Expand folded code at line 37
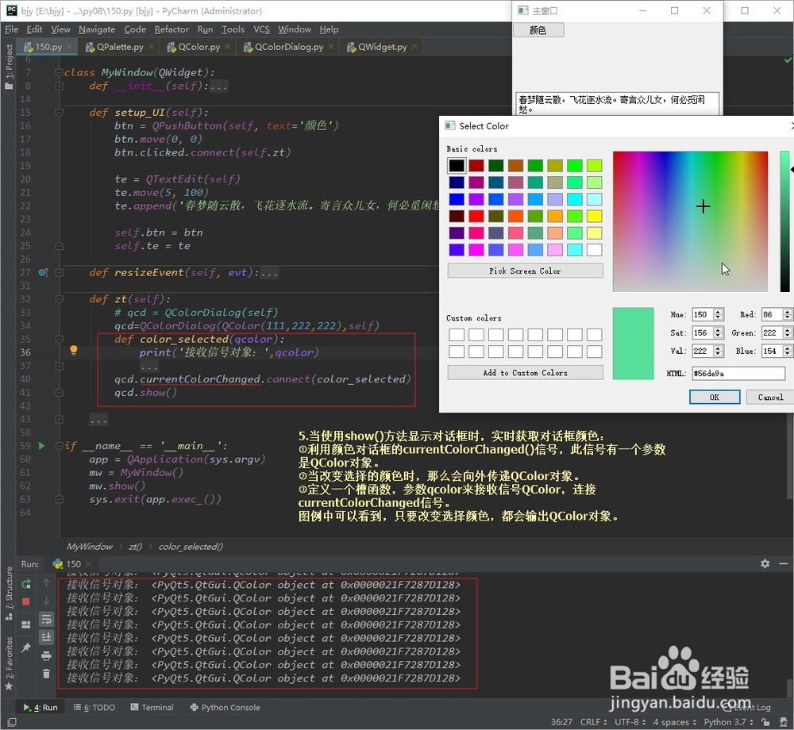794x730 pixels. click(60, 366)
